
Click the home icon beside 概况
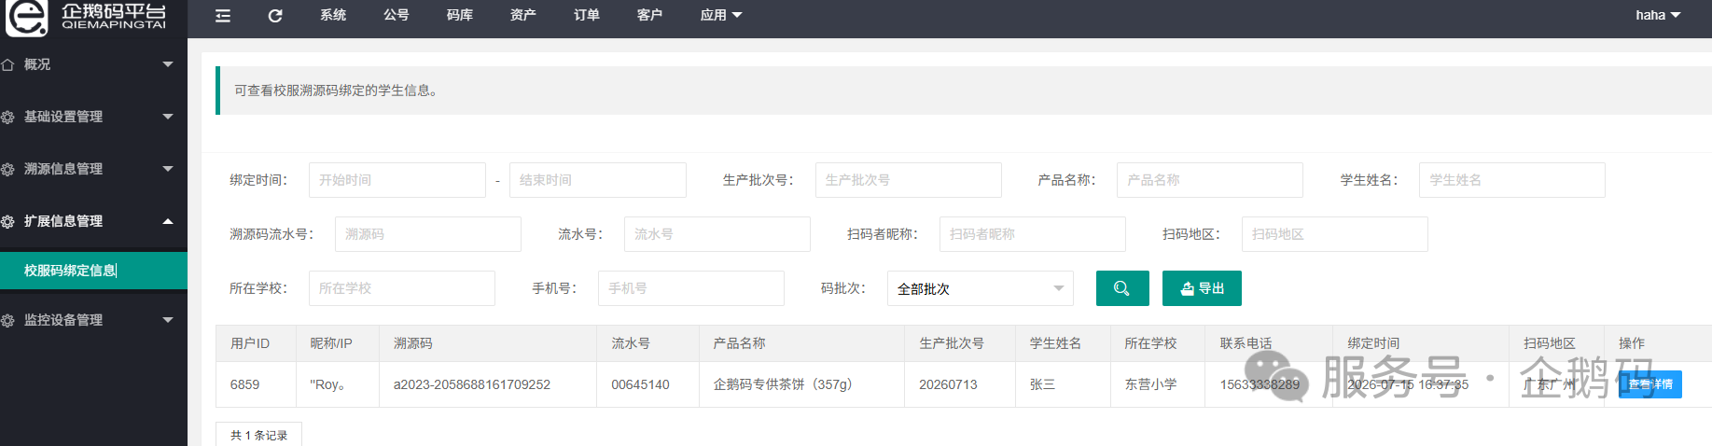(x=8, y=64)
